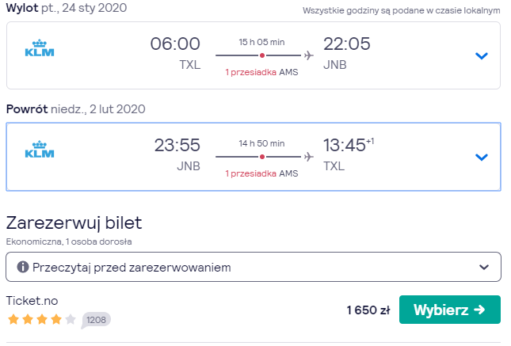Screen dimensions: 511x346
Task: Open the Ticket.no provider link
Action: (32, 300)
